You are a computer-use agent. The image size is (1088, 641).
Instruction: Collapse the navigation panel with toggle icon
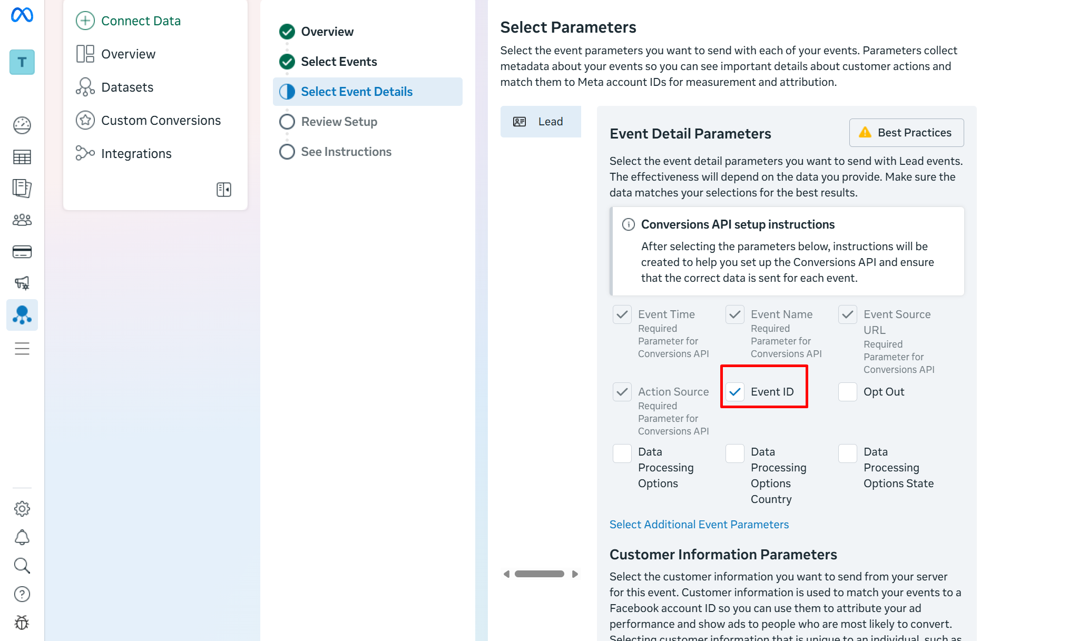tap(224, 190)
